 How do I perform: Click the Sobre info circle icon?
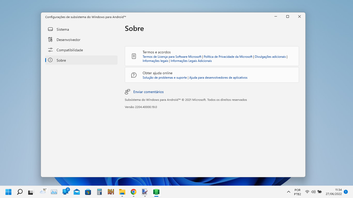(50, 60)
